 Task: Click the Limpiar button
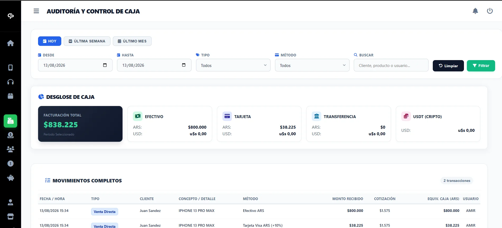click(448, 66)
